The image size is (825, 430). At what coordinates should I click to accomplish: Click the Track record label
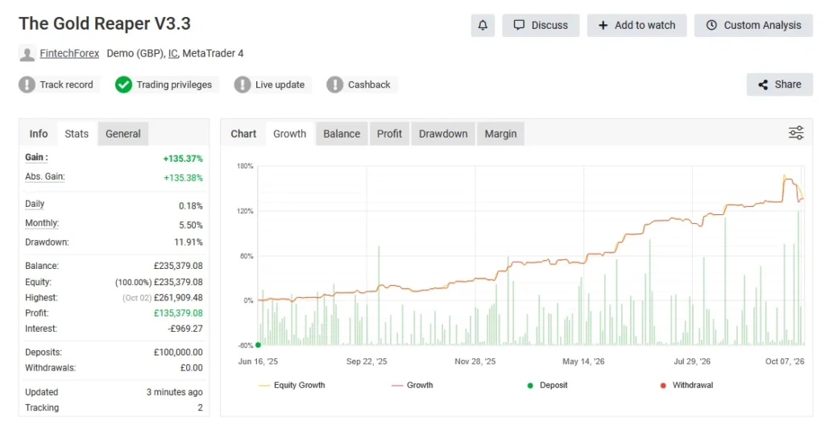point(66,85)
